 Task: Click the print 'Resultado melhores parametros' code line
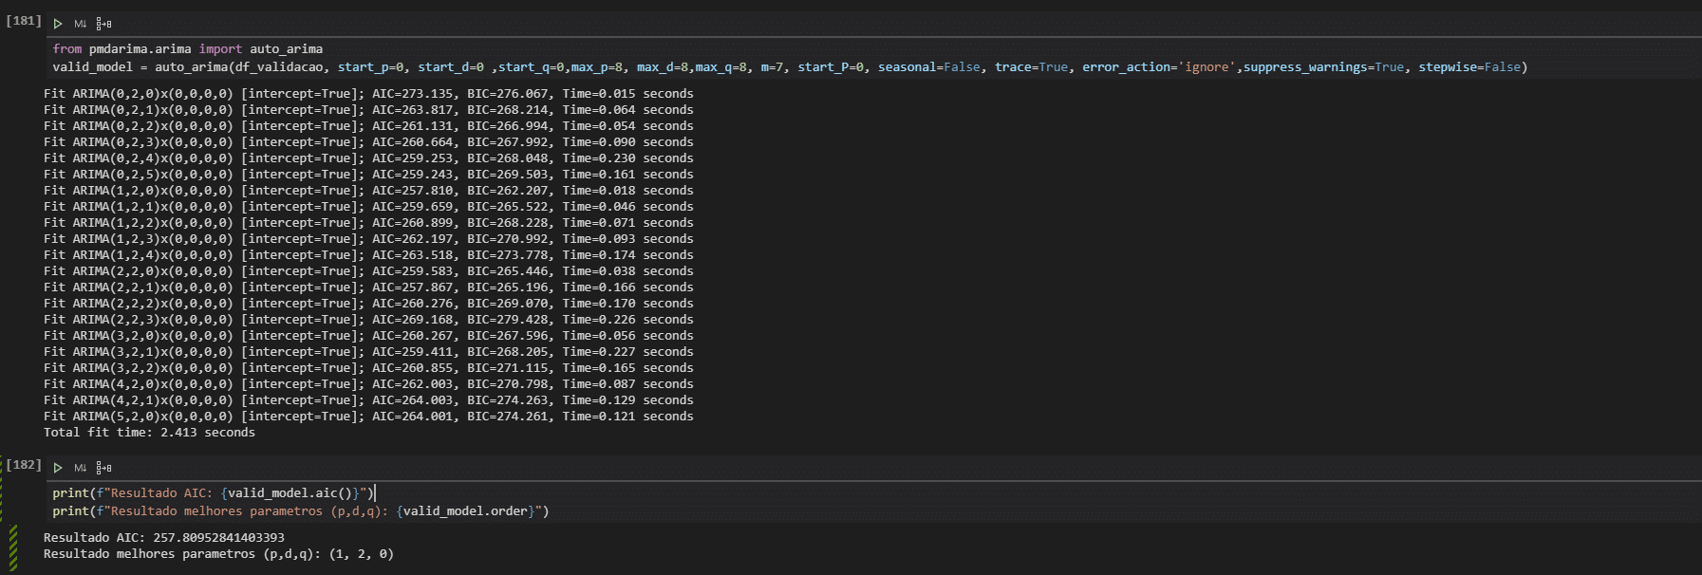pos(301,510)
